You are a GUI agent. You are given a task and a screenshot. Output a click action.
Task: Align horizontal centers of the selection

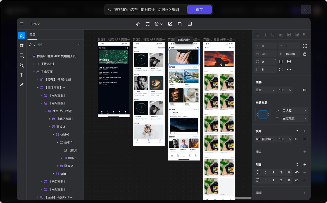265,35
